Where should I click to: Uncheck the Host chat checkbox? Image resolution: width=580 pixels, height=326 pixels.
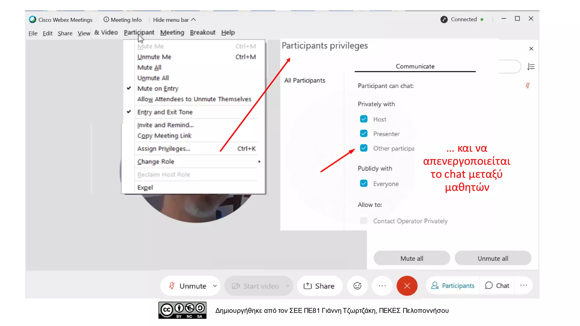click(x=364, y=119)
